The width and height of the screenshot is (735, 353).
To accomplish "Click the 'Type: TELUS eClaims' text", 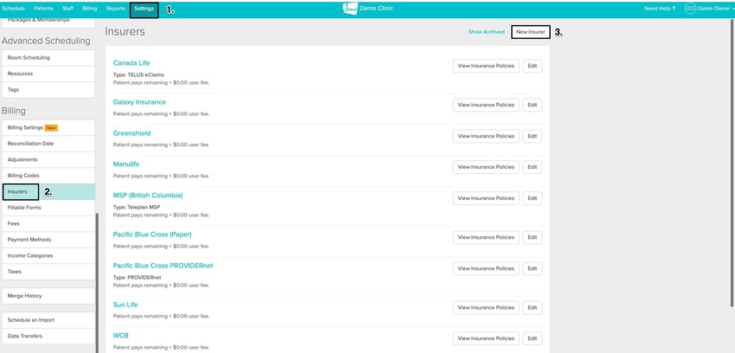I will point(138,74).
